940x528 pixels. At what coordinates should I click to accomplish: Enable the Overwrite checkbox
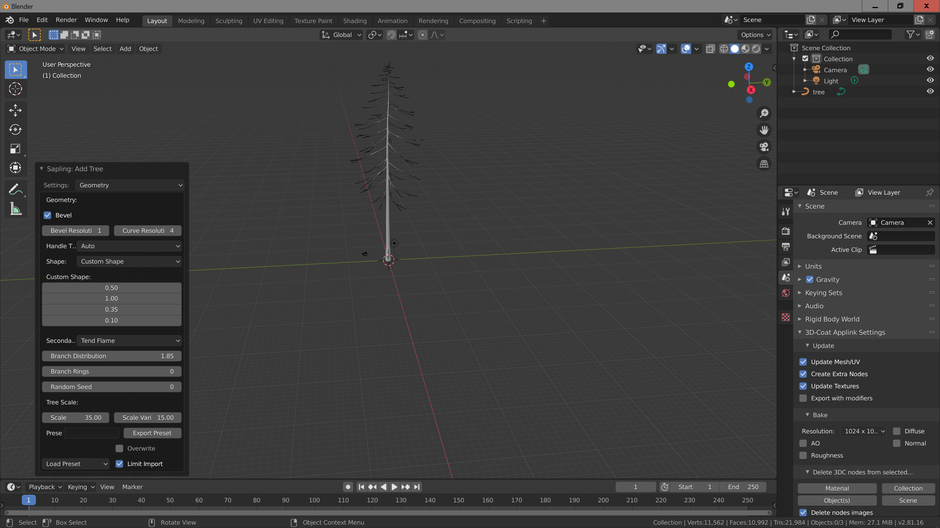tap(119, 448)
